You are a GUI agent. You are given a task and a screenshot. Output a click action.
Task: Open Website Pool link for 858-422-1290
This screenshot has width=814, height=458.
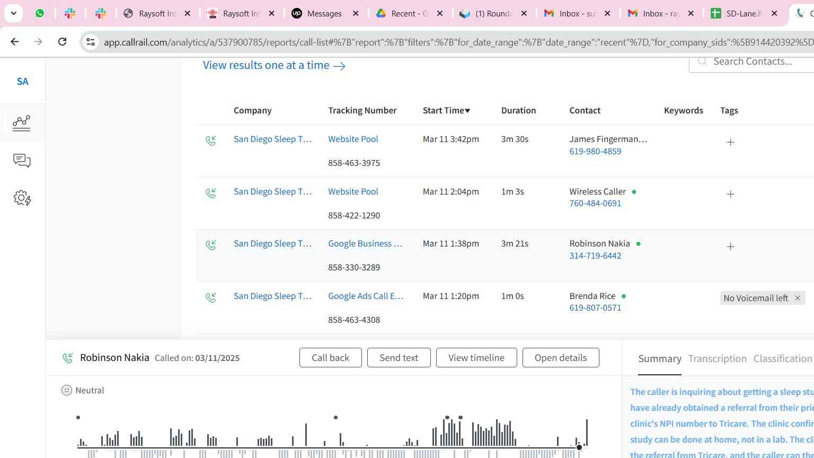353,191
